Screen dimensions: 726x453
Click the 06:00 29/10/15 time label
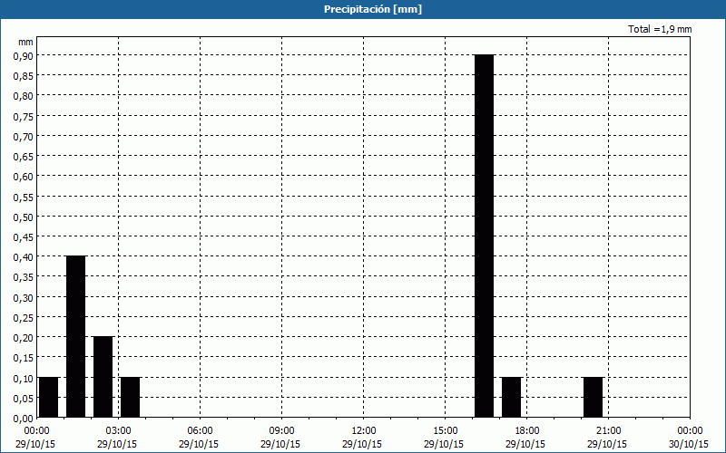199,438
